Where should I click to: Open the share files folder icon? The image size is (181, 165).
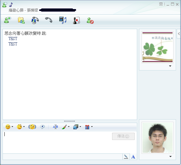click(21, 20)
